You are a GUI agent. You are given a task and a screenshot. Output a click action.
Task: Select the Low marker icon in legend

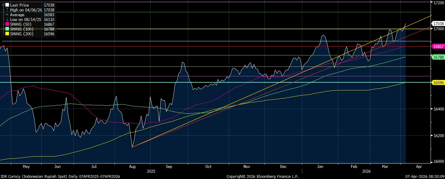[7, 19]
